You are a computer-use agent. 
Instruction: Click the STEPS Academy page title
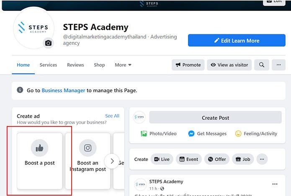(x=95, y=27)
